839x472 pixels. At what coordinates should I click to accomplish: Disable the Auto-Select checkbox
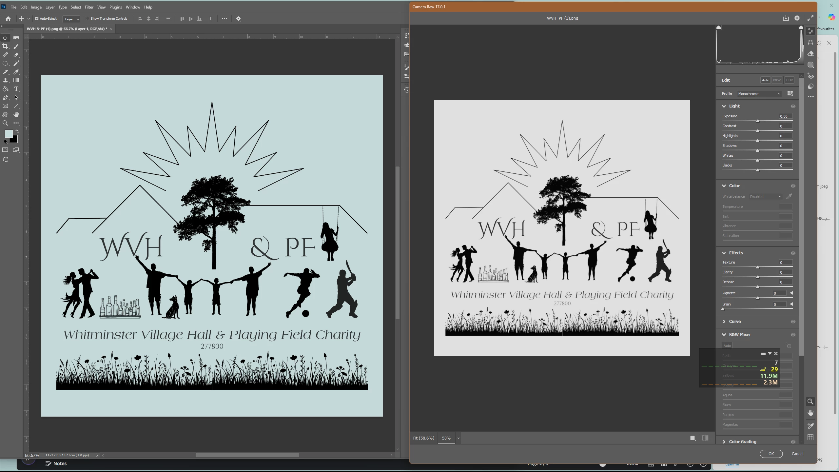pos(37,19)
